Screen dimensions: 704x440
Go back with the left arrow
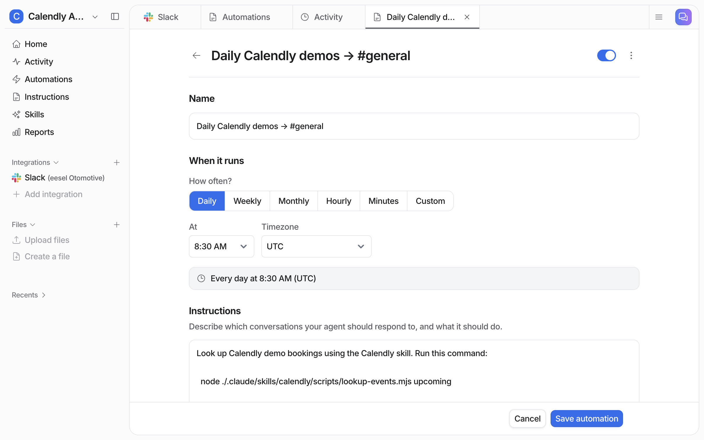point(196,55)
